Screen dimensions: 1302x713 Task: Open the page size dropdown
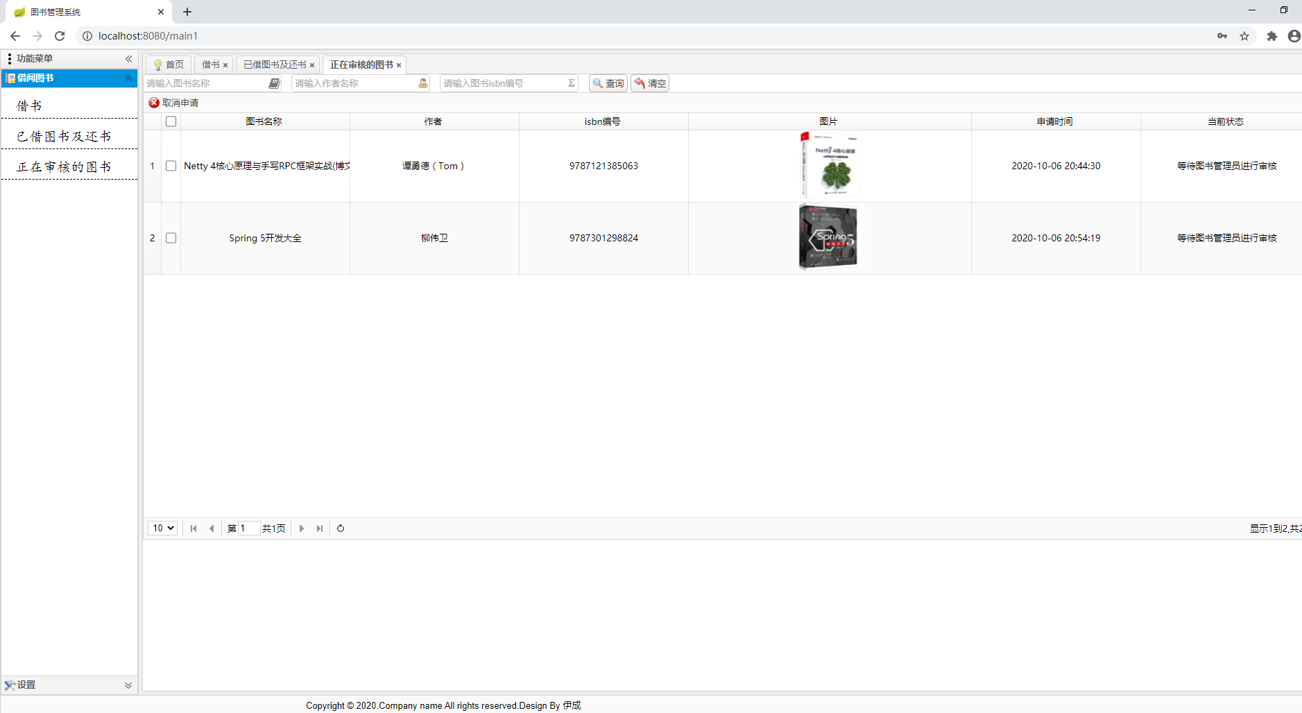(163, 529)
